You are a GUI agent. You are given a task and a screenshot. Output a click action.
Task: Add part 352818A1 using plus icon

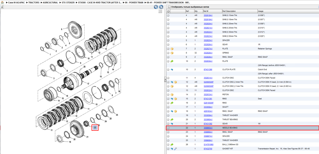(168, 15)
